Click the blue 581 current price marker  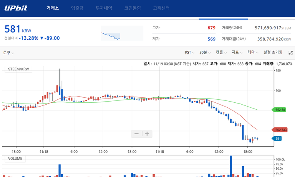(278, 139)
